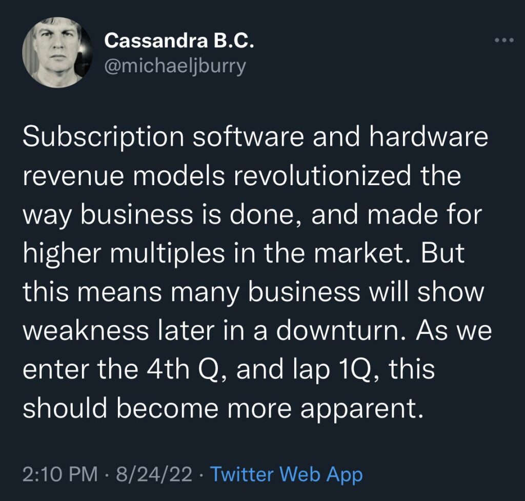This screenshot has height=501, width=525.
Task: Open the tweet's three-dot More menu
Action: tap(503, 41)
